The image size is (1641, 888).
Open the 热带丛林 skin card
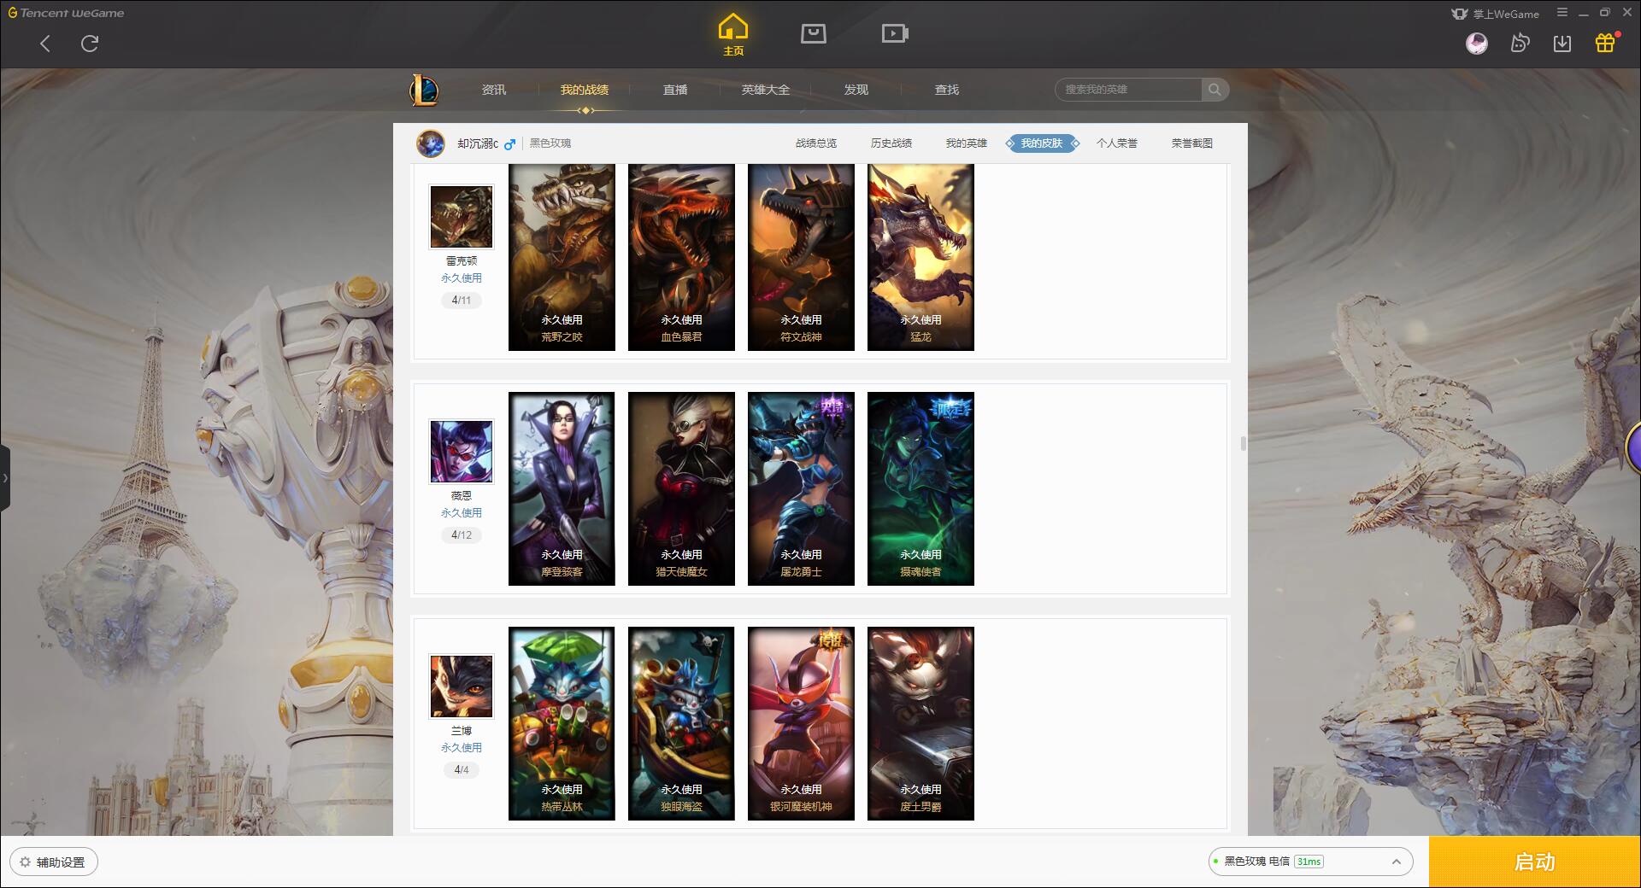point(562,723)
